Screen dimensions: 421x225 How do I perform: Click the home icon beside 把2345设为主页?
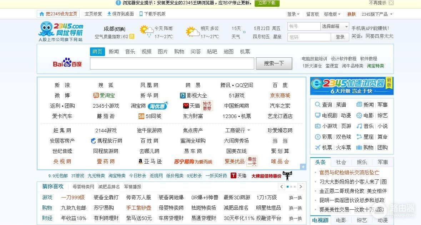[x=42, y=14]
